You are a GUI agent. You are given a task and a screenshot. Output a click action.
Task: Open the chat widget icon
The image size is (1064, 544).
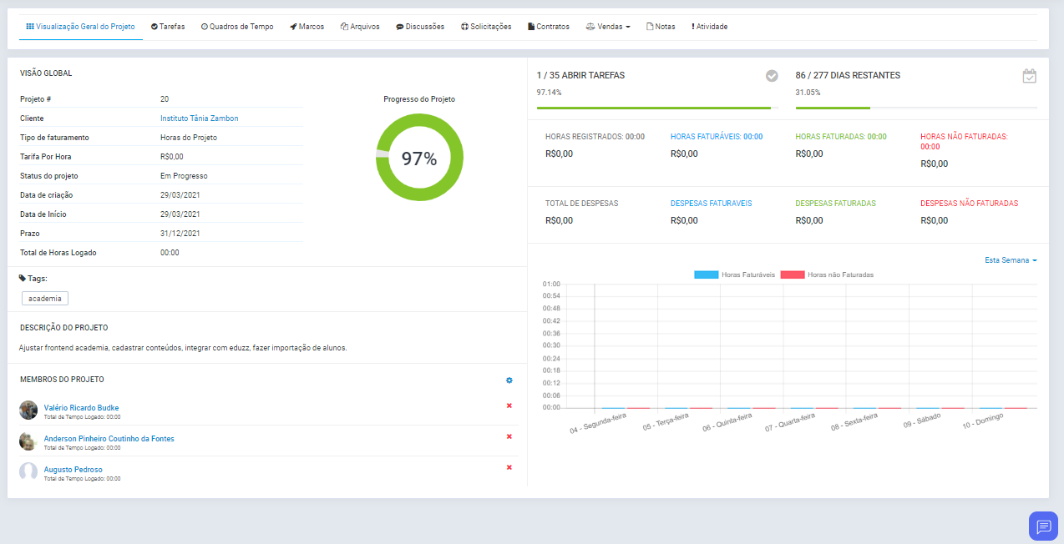coord(1043,526)
